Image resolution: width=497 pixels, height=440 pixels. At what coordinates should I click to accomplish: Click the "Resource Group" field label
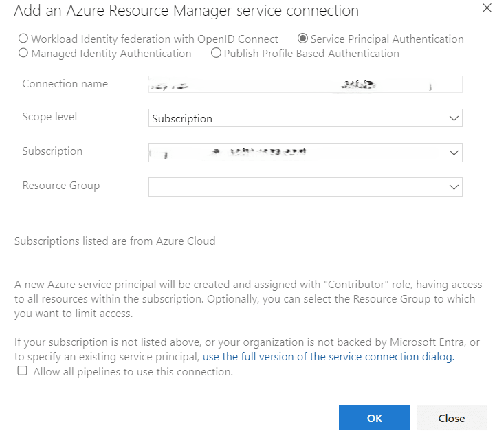pos(60,186)
